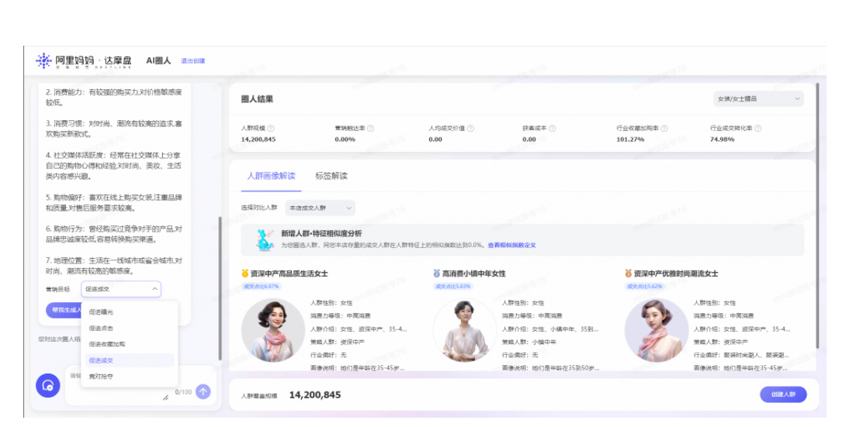The image size is (846, 427).
Task: Click the textarea resize handle icon
Action: coord(165,398)
